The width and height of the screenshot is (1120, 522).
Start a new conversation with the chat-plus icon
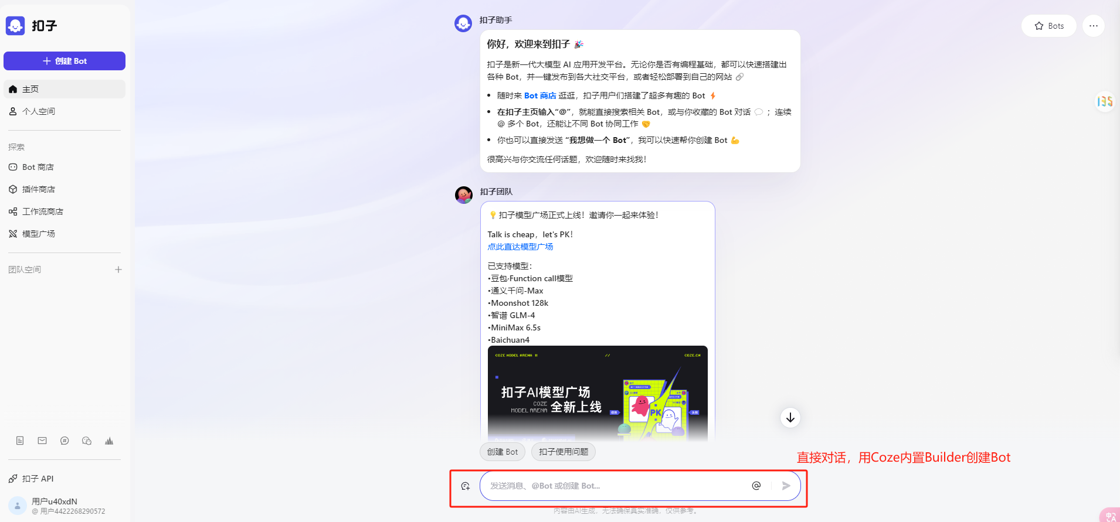[466, 486]
